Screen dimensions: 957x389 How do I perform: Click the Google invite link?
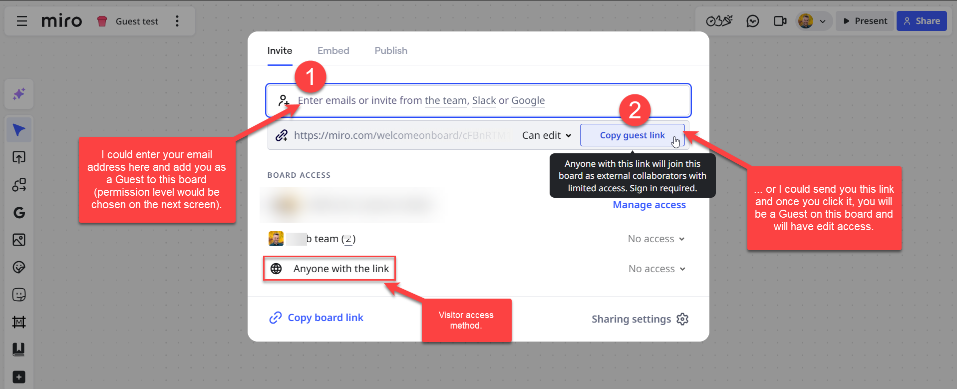click(528, 100)
